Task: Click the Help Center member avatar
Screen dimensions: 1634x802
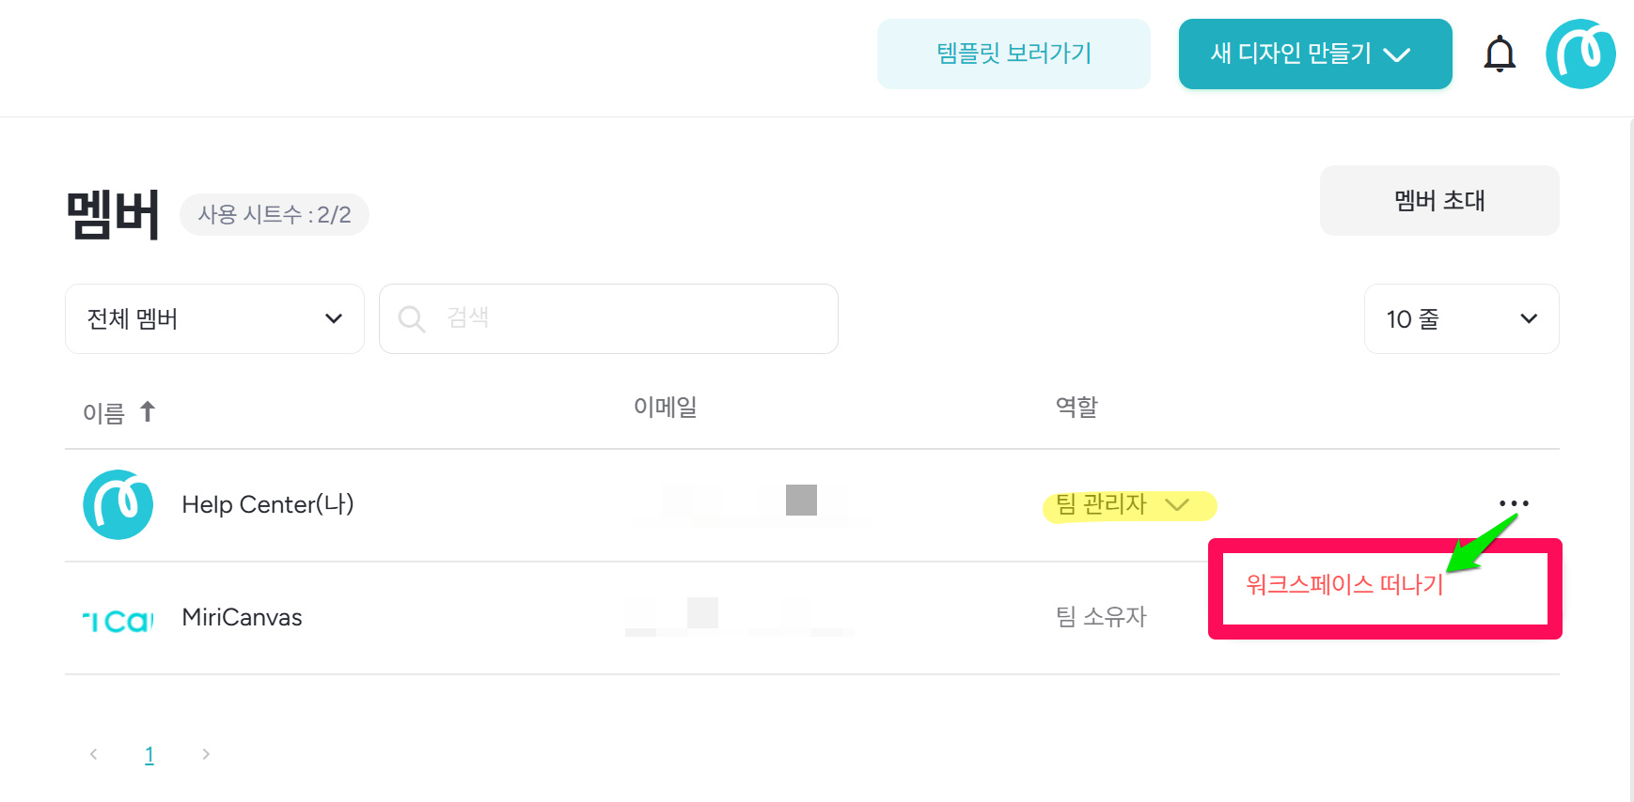Action: pos(118,504)
